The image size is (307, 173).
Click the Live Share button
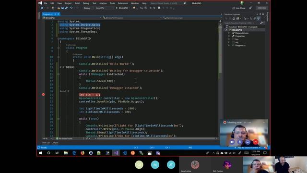[x=239, y=8]
